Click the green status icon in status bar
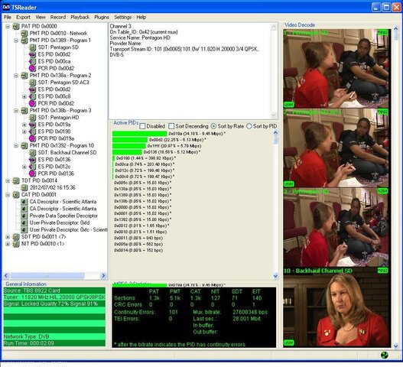Screen dimensions: 403x367 coord(384,356)
